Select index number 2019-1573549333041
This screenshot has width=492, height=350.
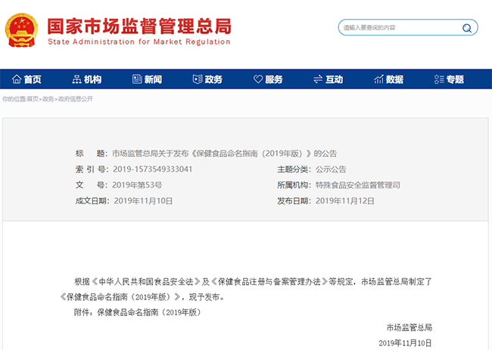[152, 169]
